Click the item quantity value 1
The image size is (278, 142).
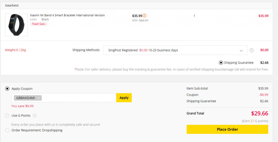click(194, 16)
